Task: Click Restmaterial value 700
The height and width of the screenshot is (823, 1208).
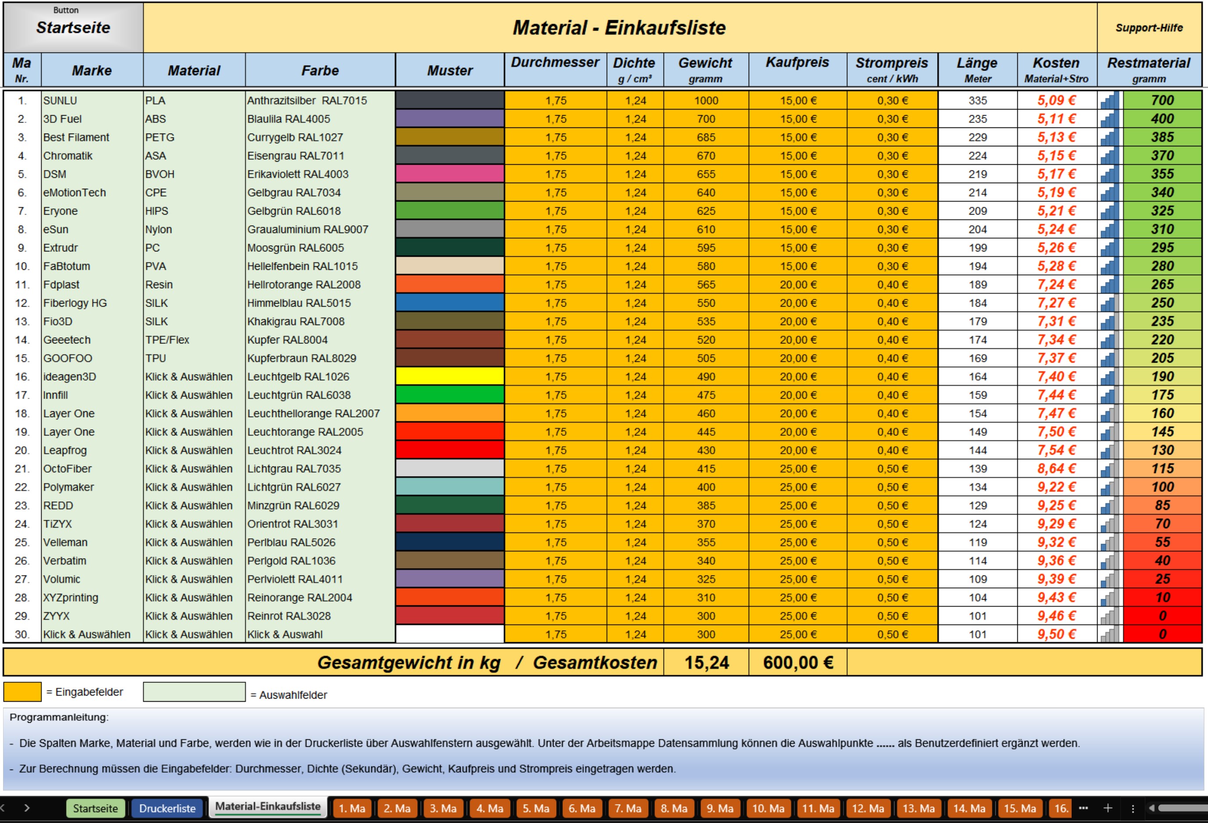Action: pyautogui.click(x=1162, y=100)
